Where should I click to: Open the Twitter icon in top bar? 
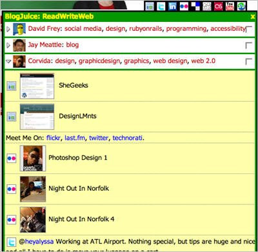point(161,6)
